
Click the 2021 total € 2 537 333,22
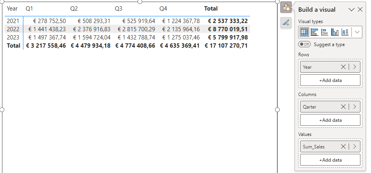click(228, 21)
